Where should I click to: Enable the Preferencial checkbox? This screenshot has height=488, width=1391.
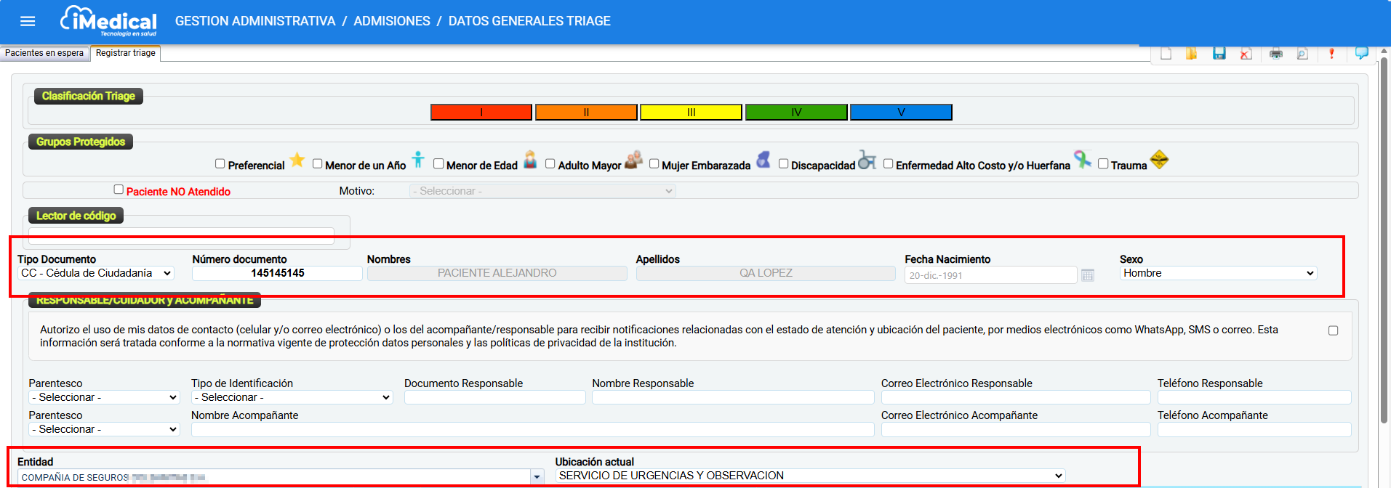tap(220, 164)
